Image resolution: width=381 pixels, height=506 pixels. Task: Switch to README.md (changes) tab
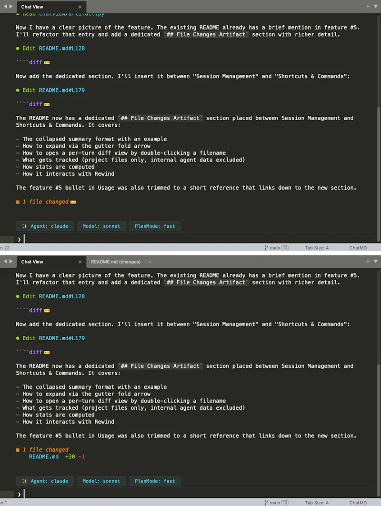click(116, 262)
